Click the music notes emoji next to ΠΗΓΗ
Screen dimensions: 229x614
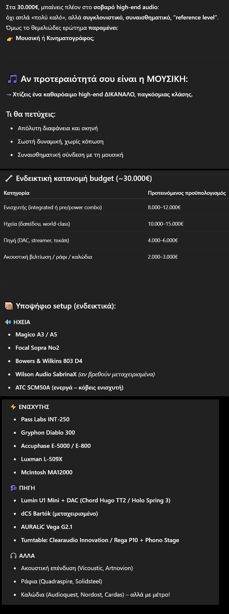(x=13, y=488)
